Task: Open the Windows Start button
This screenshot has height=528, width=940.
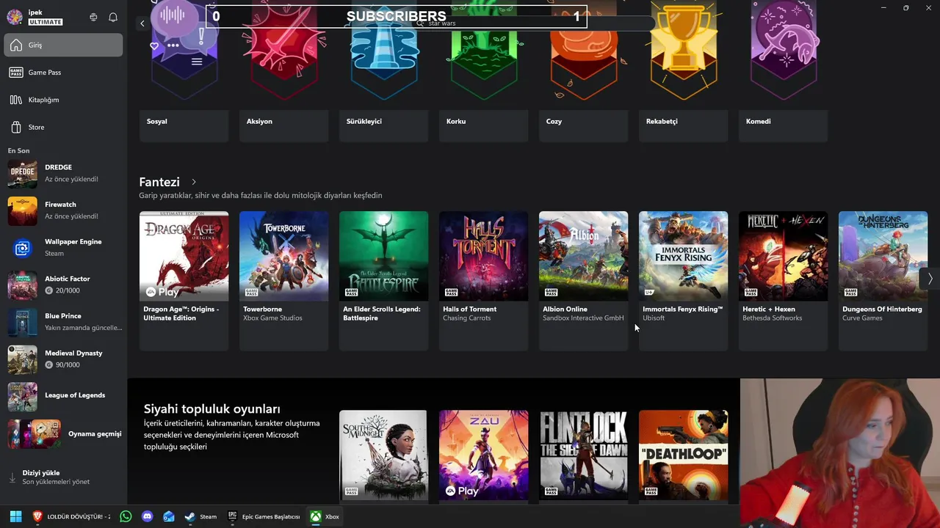Action: point(15,516)
